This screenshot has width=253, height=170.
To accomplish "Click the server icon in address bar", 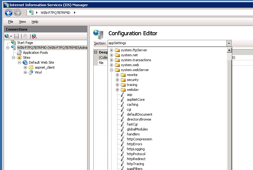I will click(31, 12).
